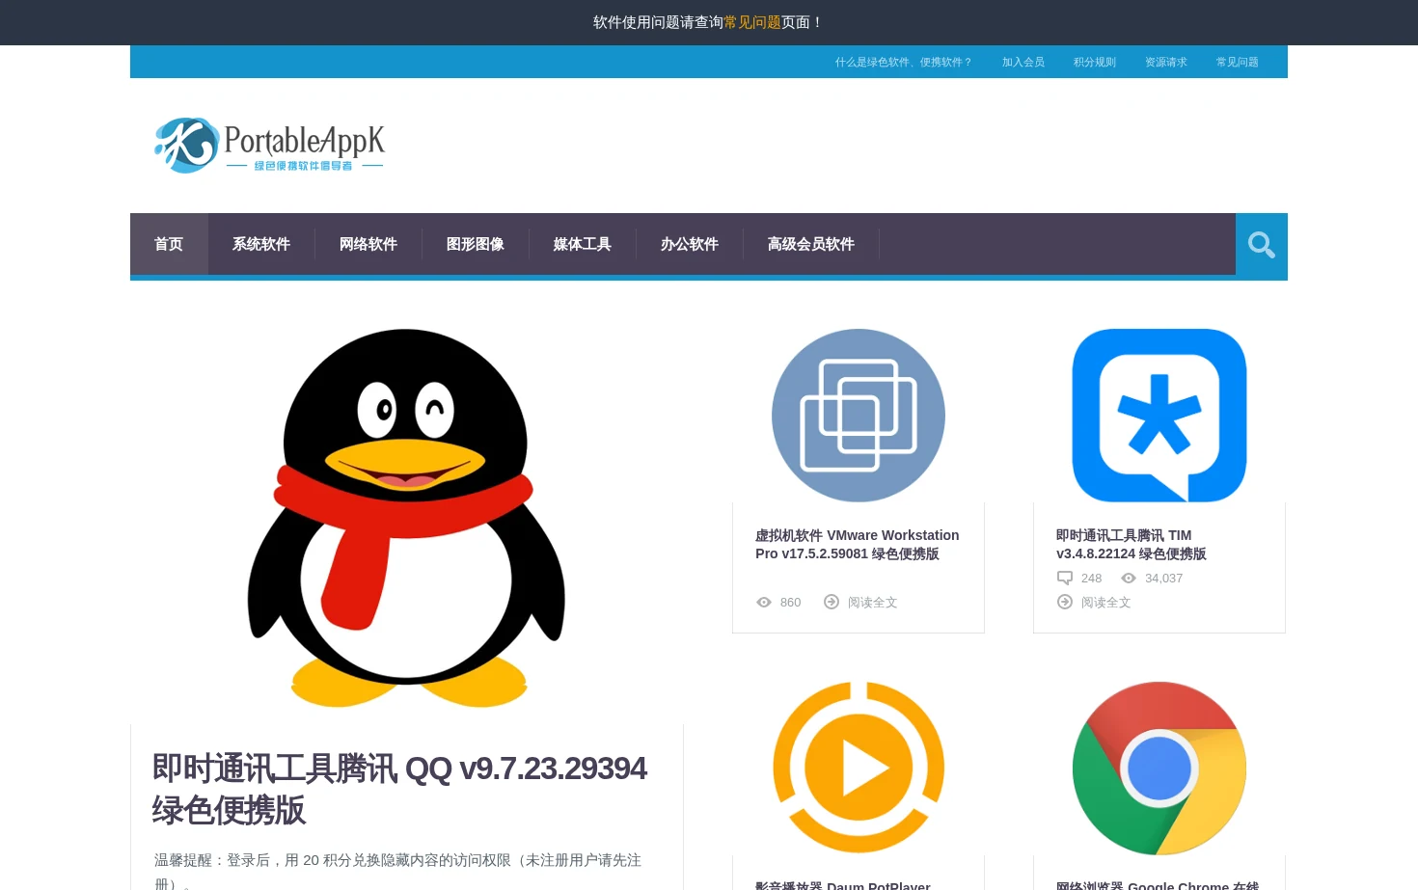Open the QQ penguin featured image
The height and width of the screenshot is (890, 1418).
(406, 518)
